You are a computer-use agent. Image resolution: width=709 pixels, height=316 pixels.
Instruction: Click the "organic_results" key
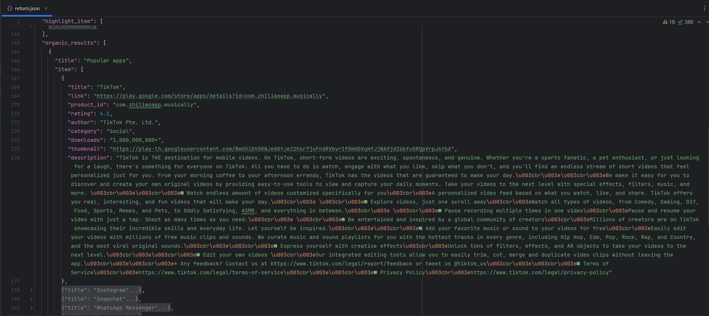(x=69, y=43)
